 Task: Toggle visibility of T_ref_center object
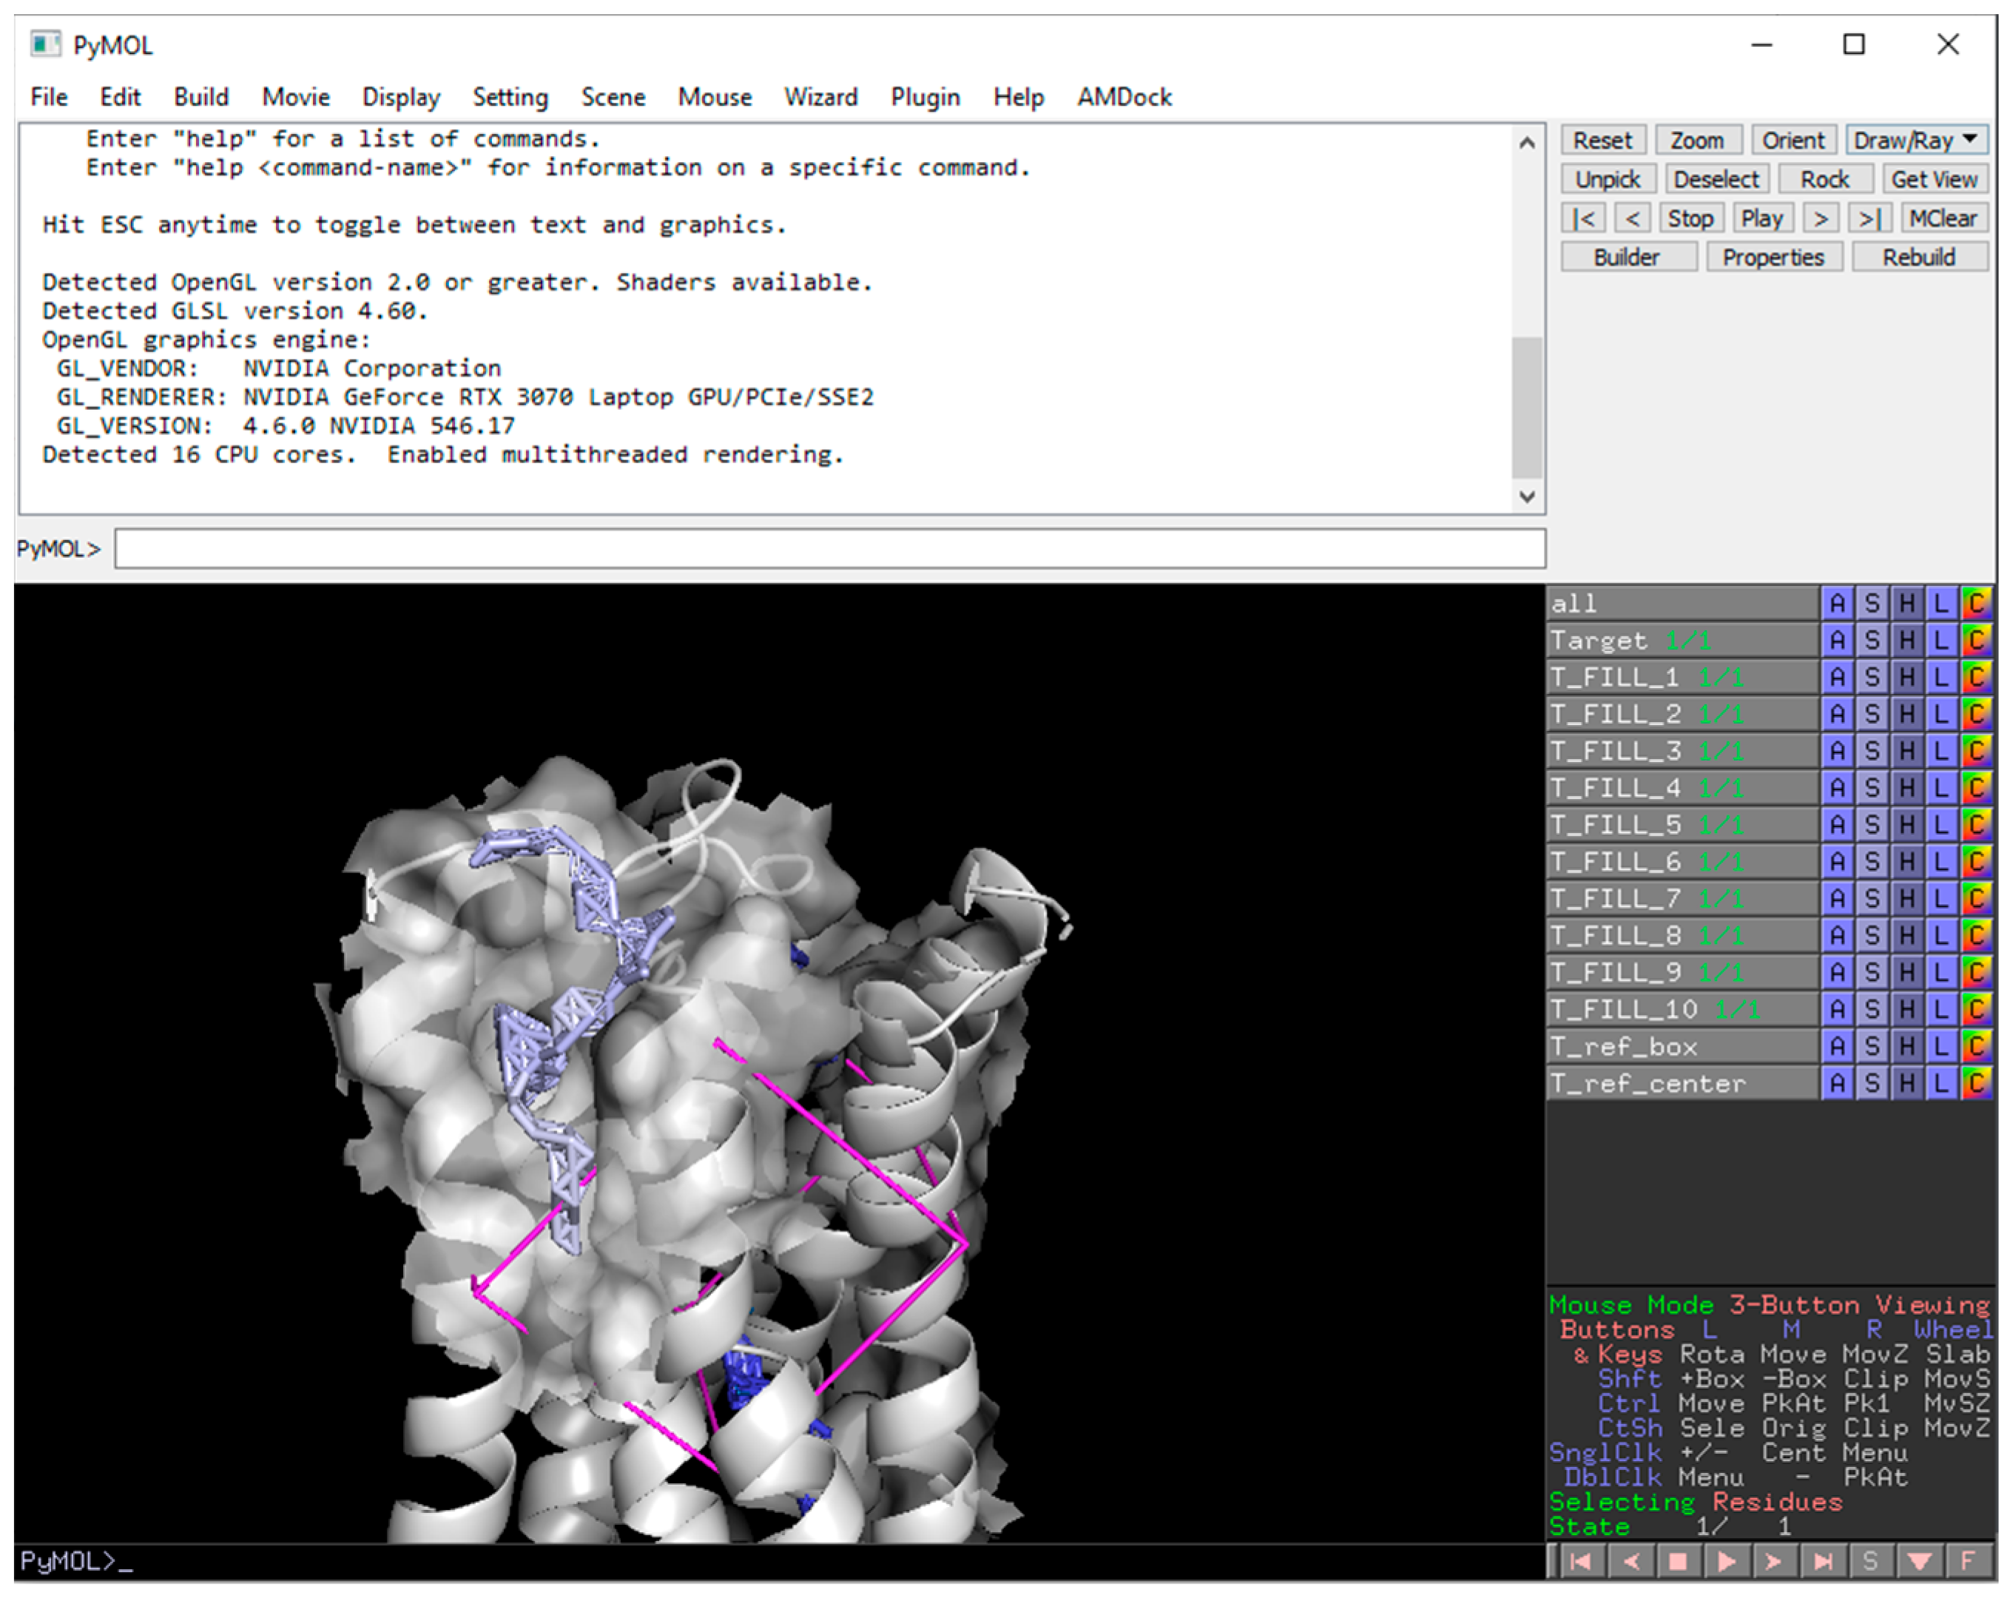pos(1683,1083)
